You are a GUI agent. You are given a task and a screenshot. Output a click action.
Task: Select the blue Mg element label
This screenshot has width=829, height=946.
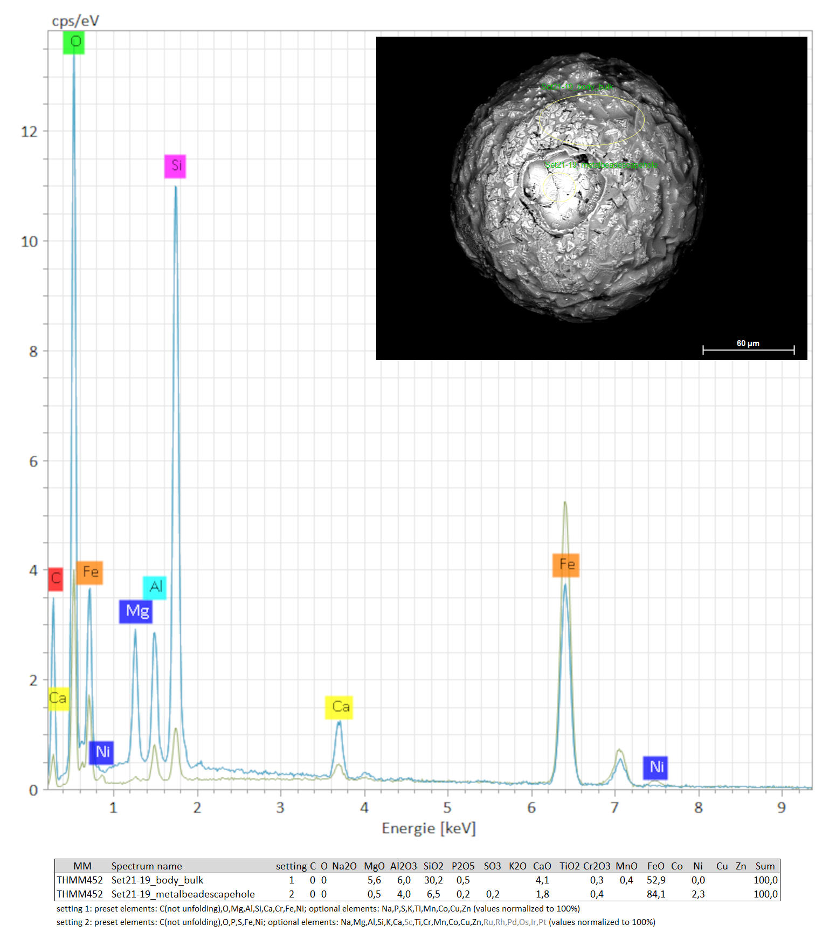(x=136, y=611)
